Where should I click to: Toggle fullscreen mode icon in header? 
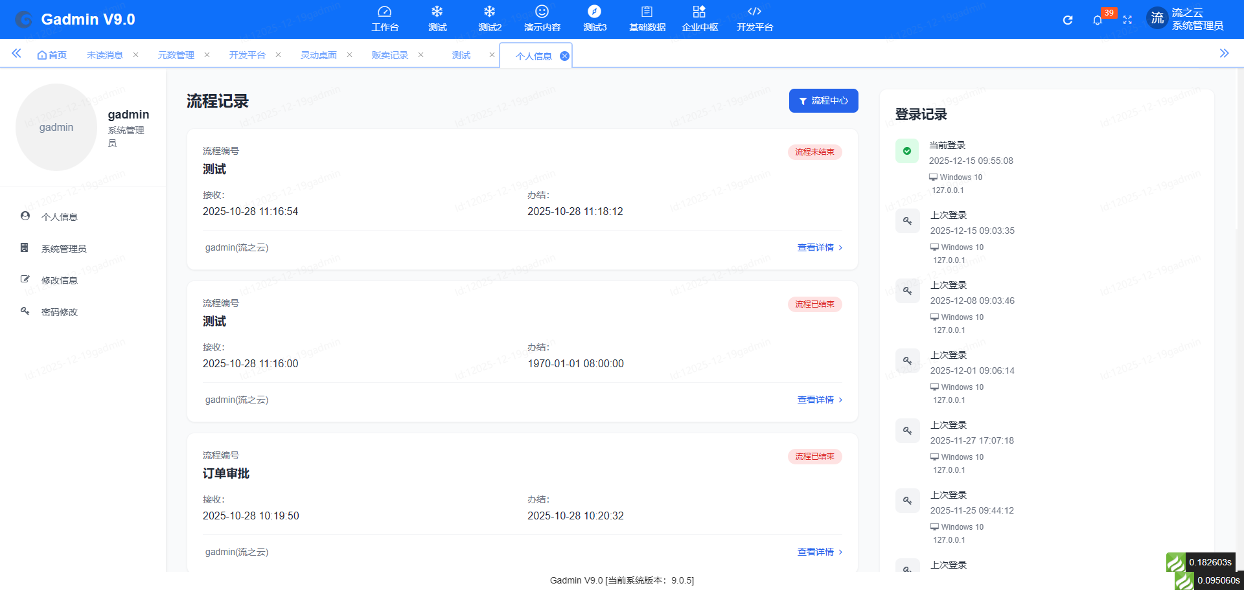click(1127, 20)
